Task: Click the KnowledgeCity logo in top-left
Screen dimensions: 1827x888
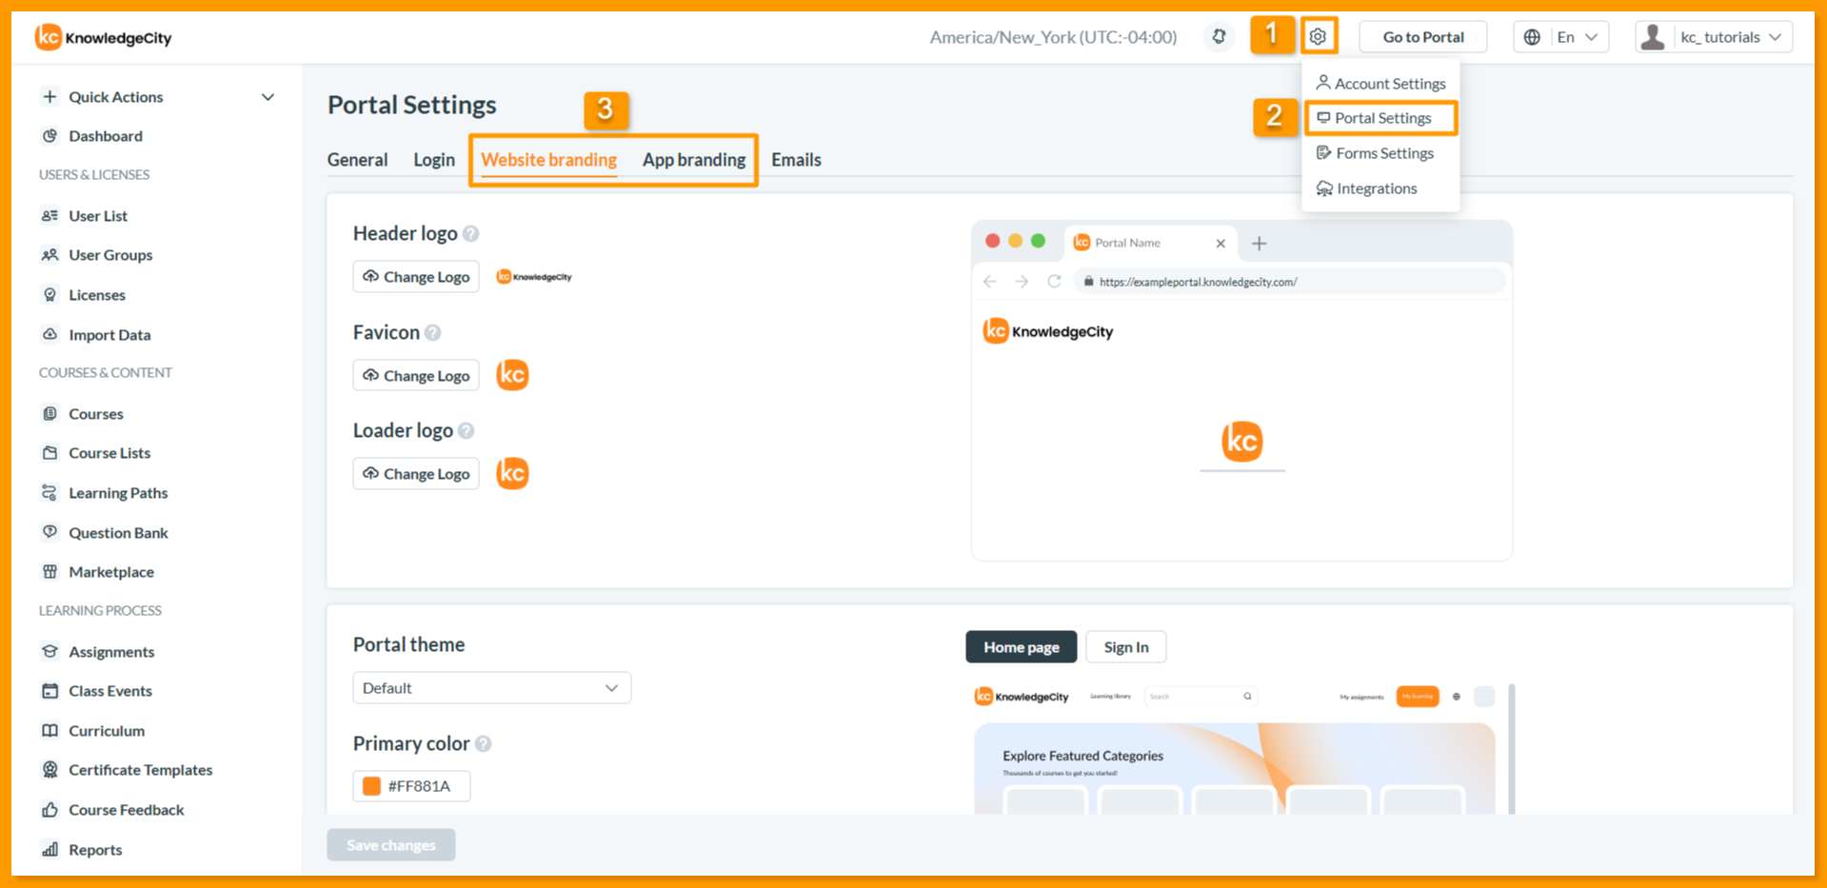Action: 104,37
